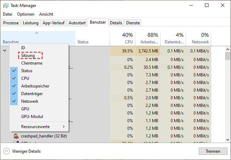Image resolution: width=231 pixels, height=160 pixels.
Task: Open the Details tab
Action: pyautogui.click(x=116, y=23)
